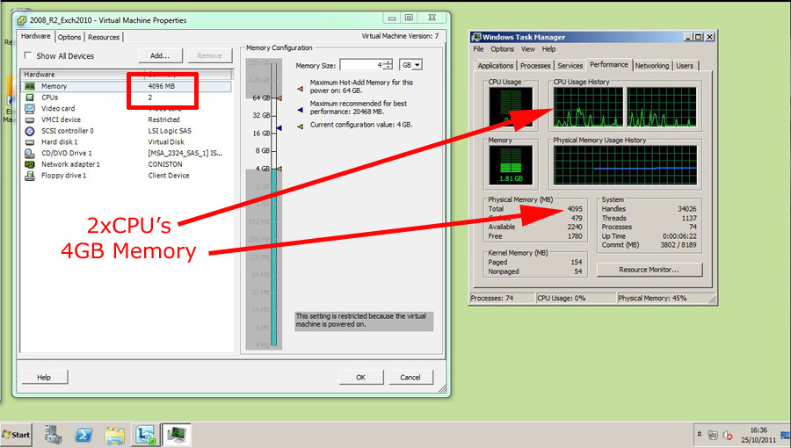Open the View menu in Task Manager
The width and height of the screenshot is (791, 448).
tap(528, 49)
